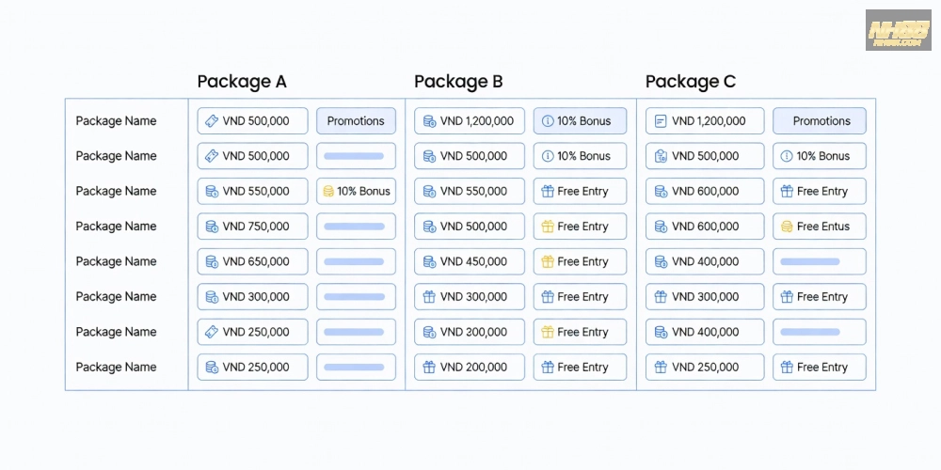
Task: Click the gift icon beside Package C's VND 250,000
Action: (x=661, y=368)
